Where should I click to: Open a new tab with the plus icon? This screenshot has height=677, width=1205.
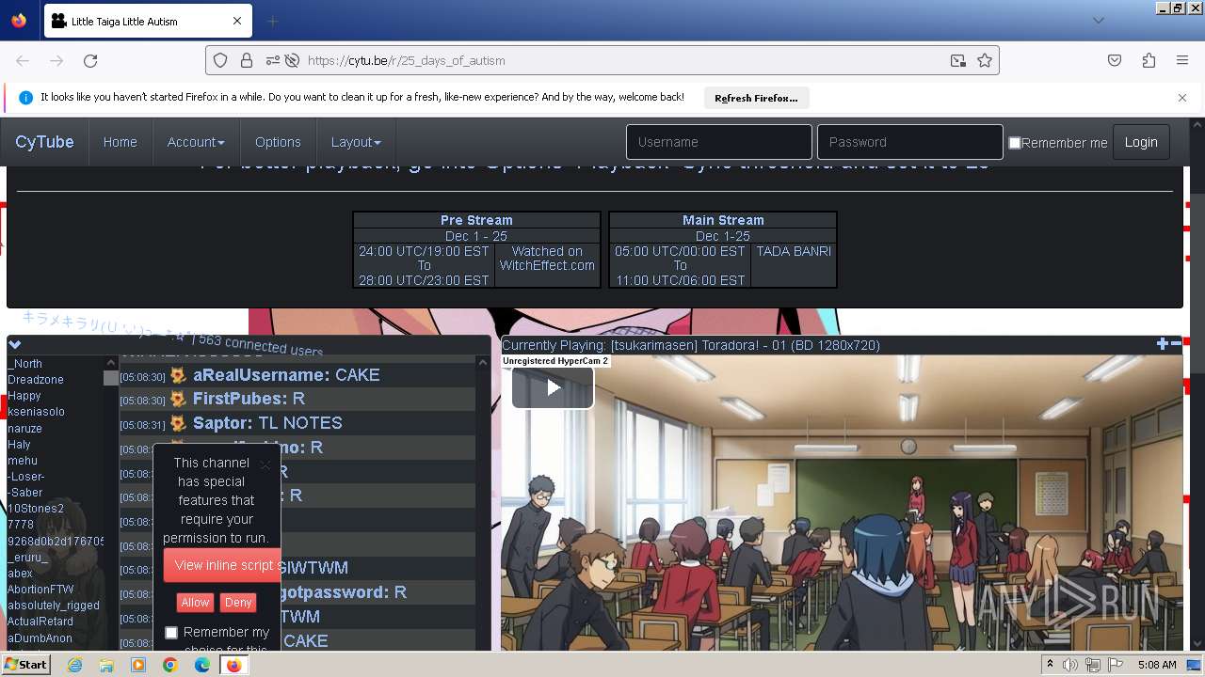tap(272, 21)
